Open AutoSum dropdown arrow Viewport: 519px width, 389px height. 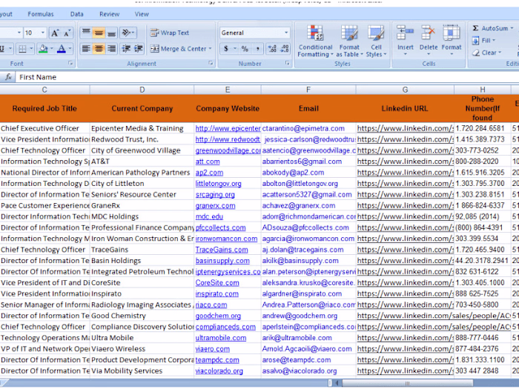point(512,28)
